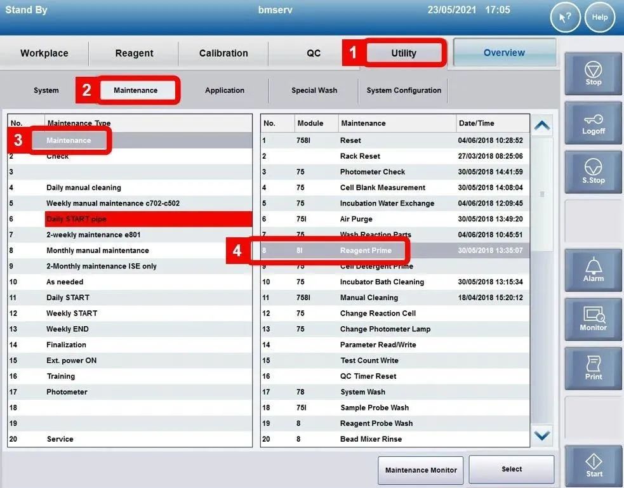
Task: Select Parameter Read/Write item
Action: [395, 345]
